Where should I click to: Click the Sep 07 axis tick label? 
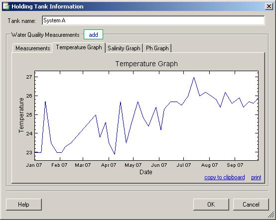(235, 165)
